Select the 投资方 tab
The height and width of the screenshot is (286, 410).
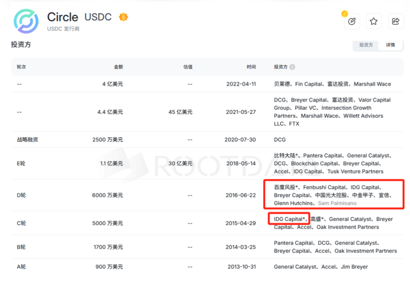[365, 45]
